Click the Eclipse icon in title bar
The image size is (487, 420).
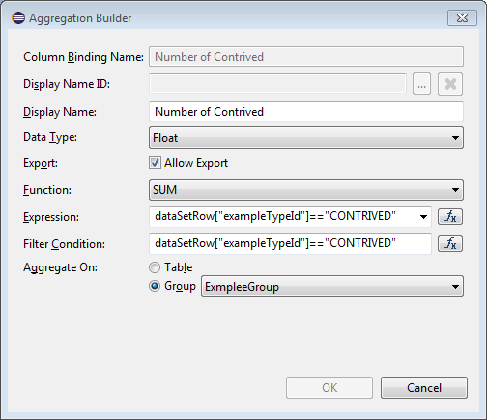pyautogui.click(x=18, y=17)
